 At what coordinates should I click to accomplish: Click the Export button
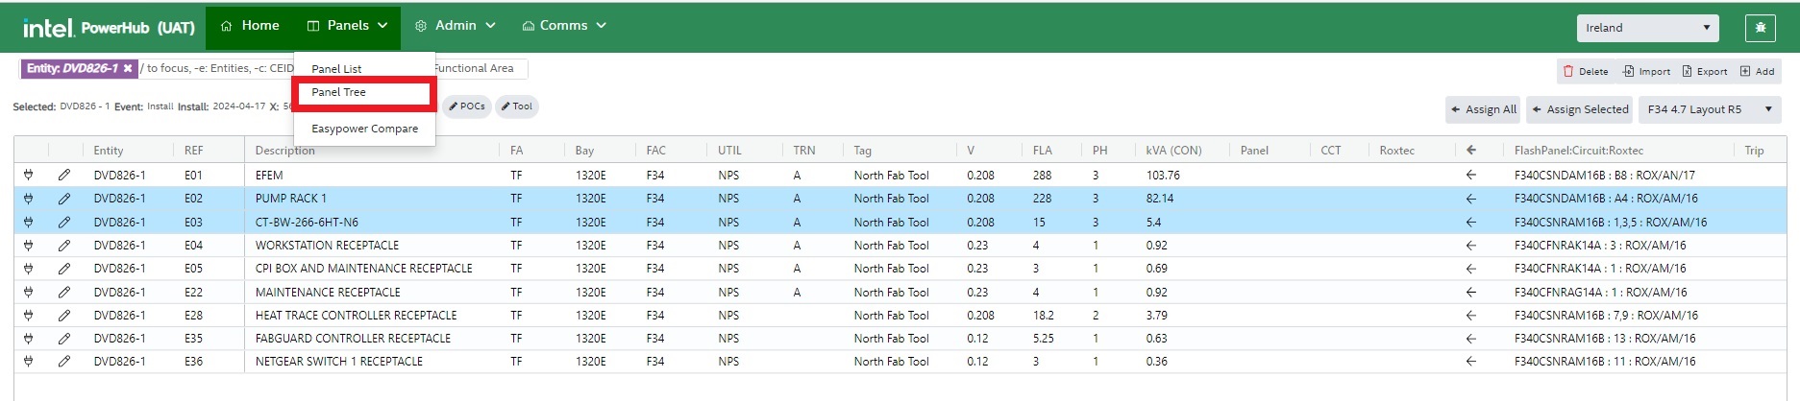point(1704,71)
